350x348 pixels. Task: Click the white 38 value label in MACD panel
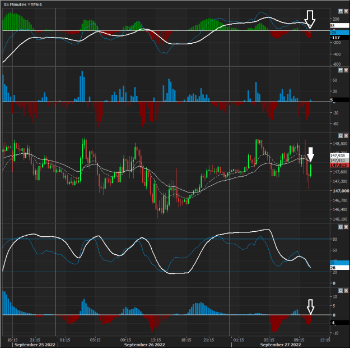coord(339,25)
